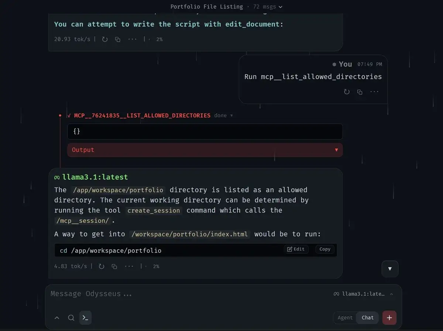
Task: Copy the 20.93 tok/s response
Action: click(118, 39)
